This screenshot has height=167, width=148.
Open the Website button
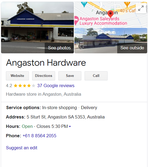(x=17, y=76)
